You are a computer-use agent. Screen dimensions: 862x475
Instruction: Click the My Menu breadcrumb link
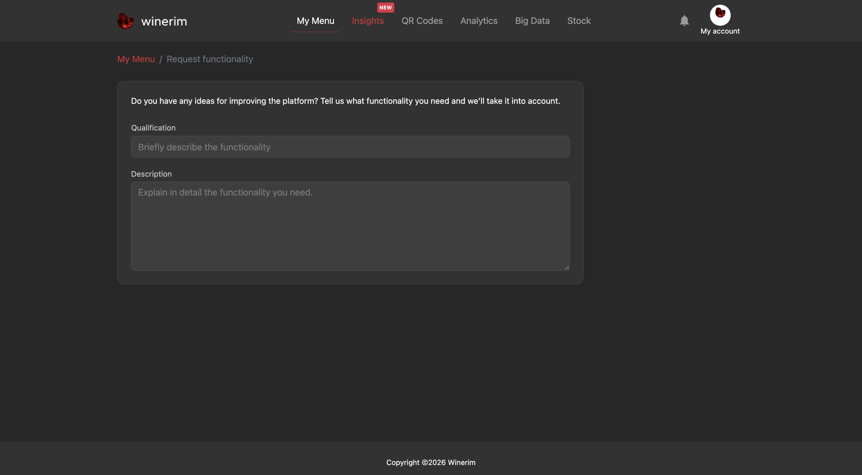click(136, 59)
